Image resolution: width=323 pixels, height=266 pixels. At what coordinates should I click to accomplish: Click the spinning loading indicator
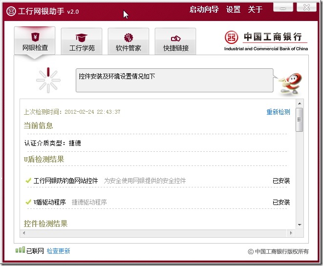[x=48, y=80]
